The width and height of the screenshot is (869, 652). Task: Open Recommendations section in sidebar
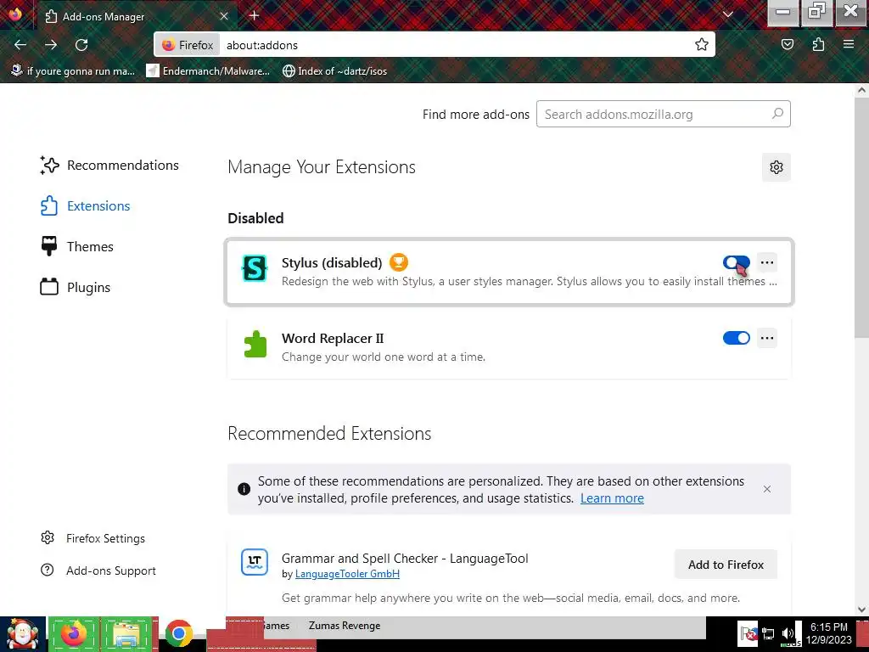click(x=109, y=166)
